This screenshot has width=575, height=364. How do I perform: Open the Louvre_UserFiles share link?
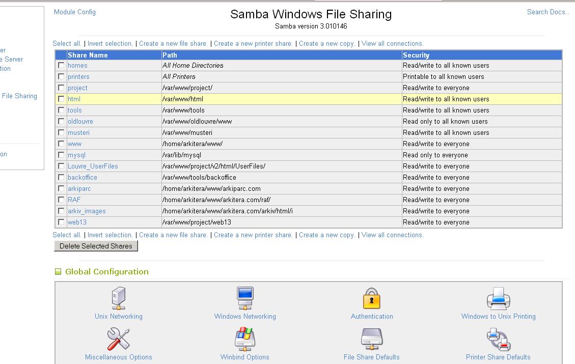pyautogui.click(x=93, y=166)
